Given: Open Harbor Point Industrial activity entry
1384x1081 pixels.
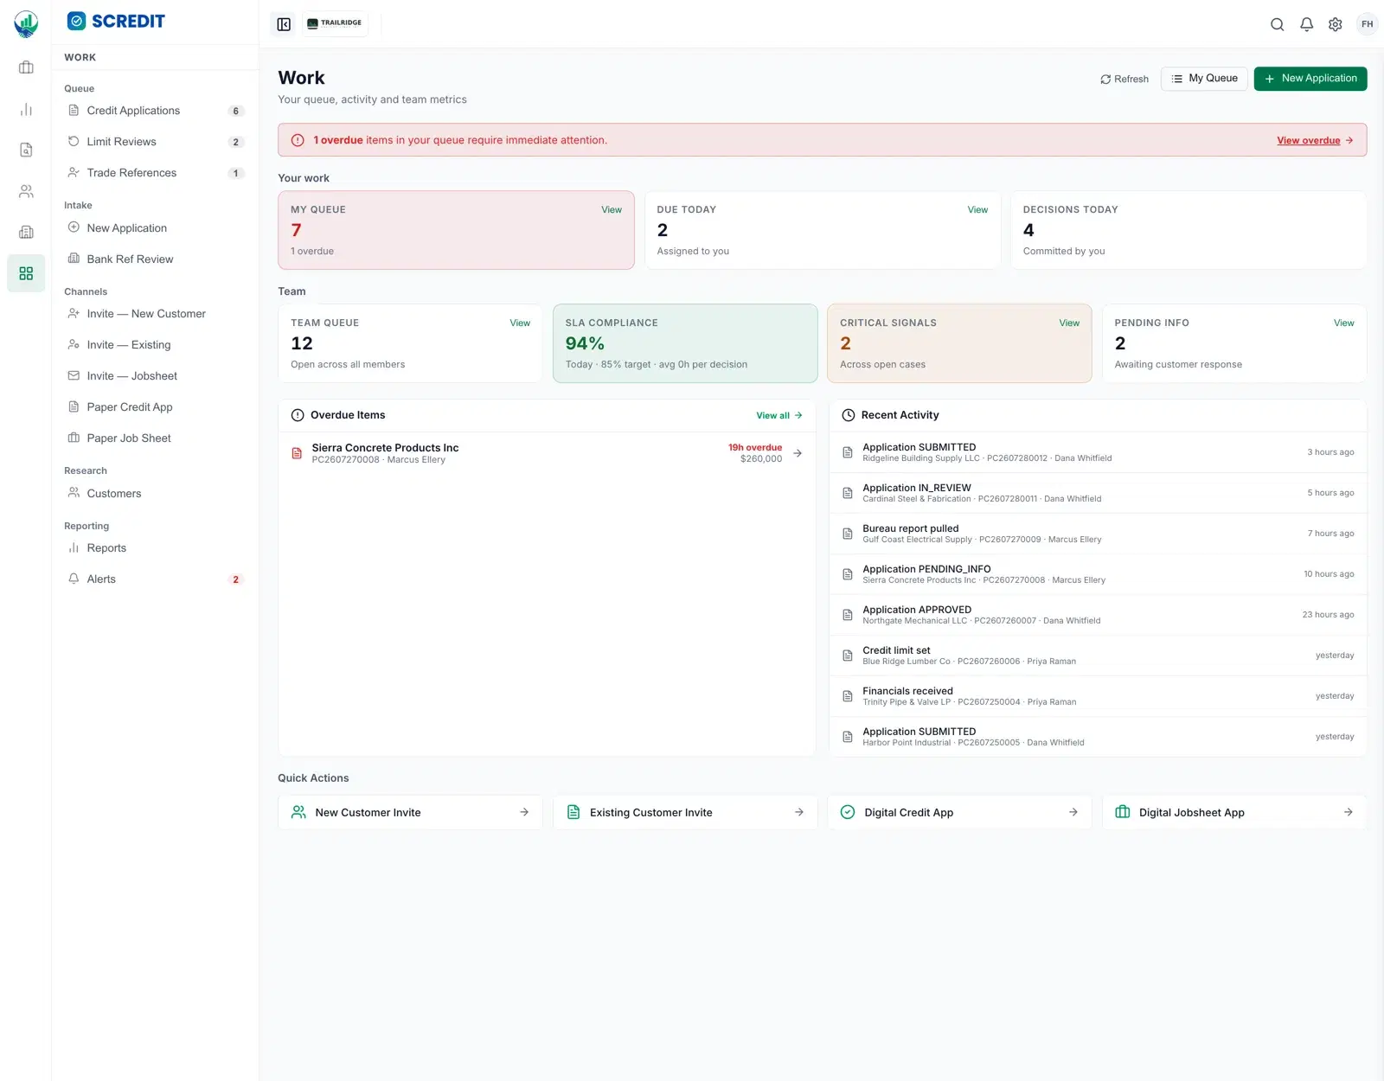Looking at the screenshot, I should (x=1098, y=737).
